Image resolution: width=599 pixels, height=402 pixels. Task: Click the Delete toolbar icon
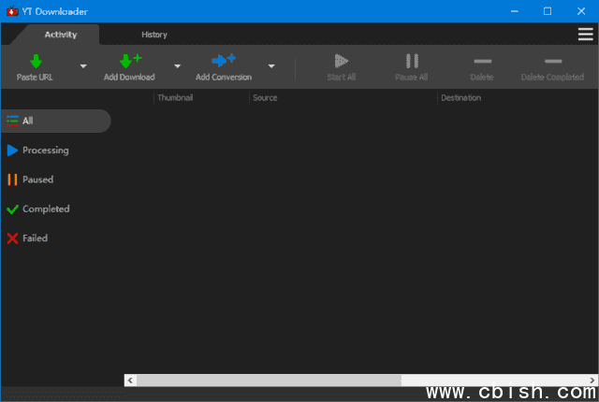pos(483,61)
